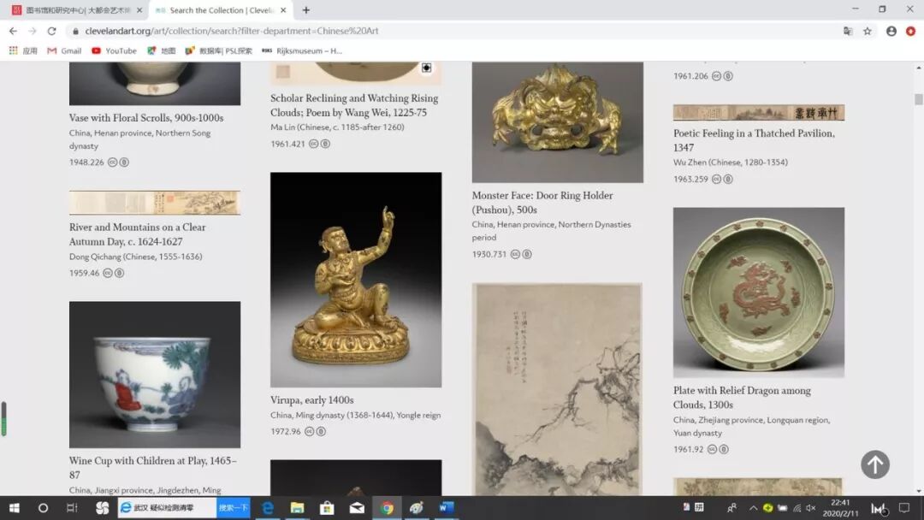Open Plate with Relief Dragon among Clouds link

742,398
